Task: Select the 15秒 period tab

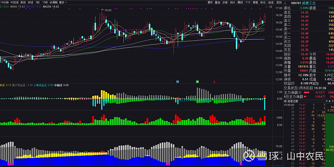Action: click(x=45, y=2)
